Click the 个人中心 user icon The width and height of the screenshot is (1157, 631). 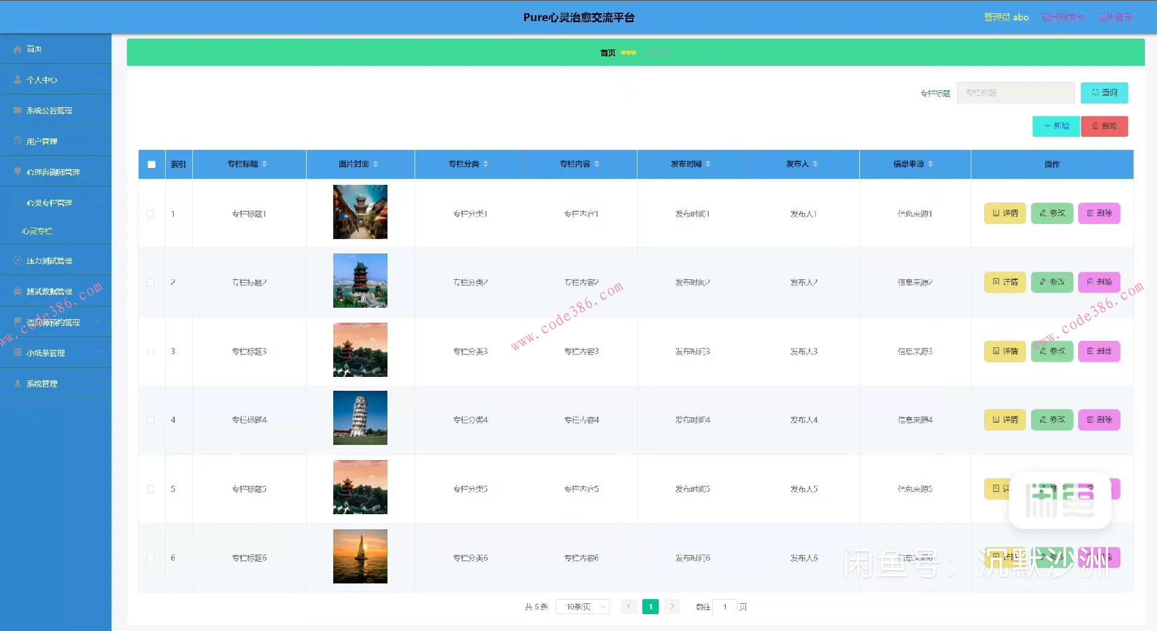17,79
